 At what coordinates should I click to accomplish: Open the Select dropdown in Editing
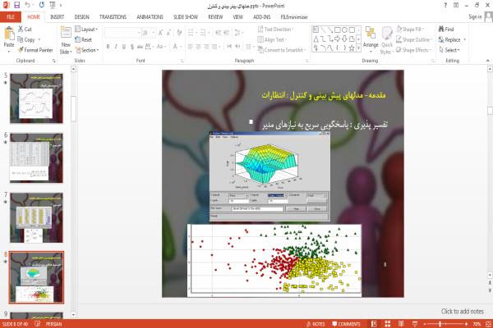(450, 50)
